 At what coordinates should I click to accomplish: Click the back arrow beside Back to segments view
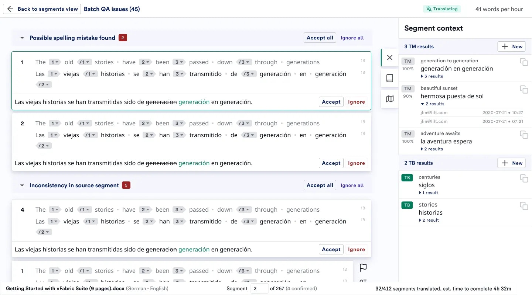click(x=10, y=8)
